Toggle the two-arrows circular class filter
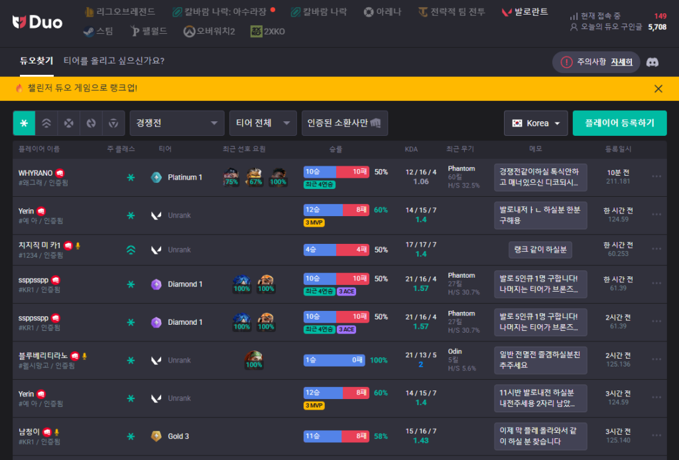Image resolution: width=679 pixels, height=460 pixels. click(92, 123)
